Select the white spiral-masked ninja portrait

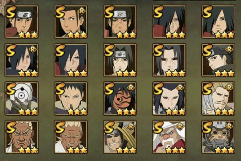21,98
